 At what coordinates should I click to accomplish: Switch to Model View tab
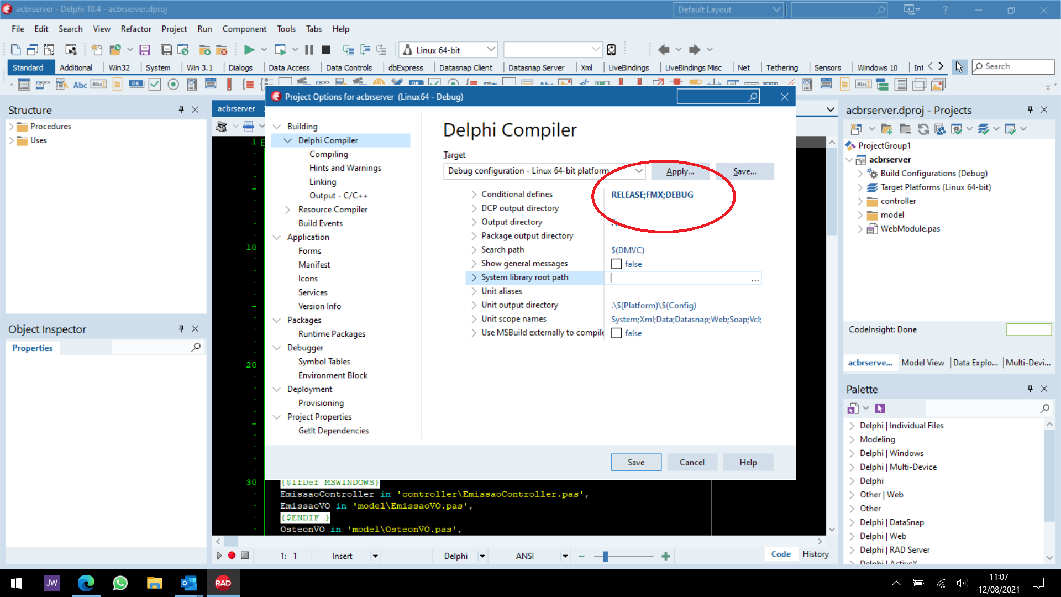[x=922, y=363]
